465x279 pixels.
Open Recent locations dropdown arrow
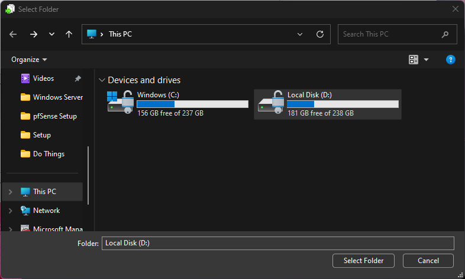coord(51,34)
